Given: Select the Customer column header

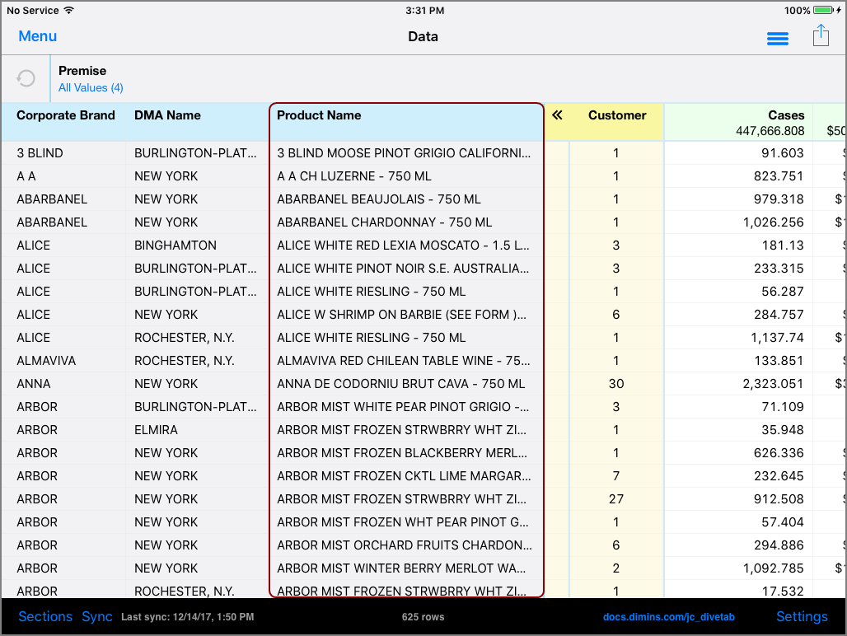Looking at the screenshot, I should (616, 115).
